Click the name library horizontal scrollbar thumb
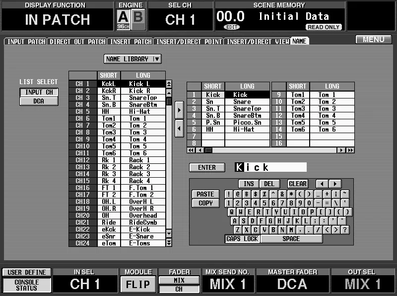 208,150
